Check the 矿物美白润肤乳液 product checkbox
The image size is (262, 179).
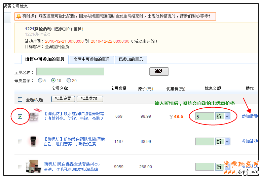pyautogui.click(x=20, y=142)
